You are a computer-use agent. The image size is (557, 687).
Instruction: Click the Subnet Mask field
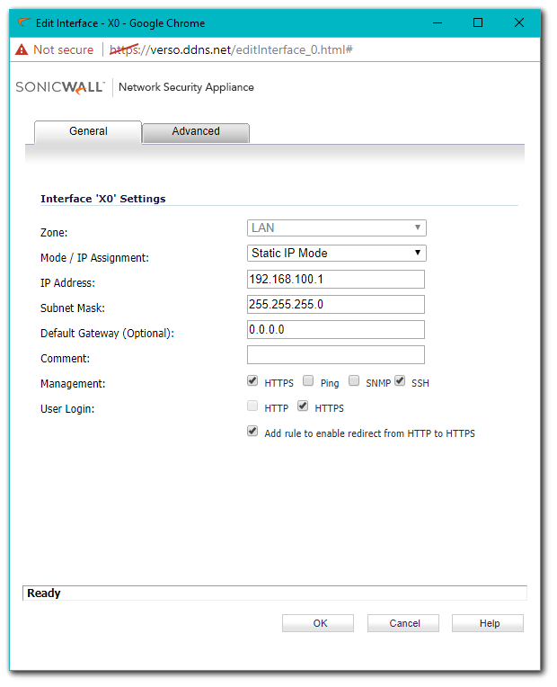point(335,305)
